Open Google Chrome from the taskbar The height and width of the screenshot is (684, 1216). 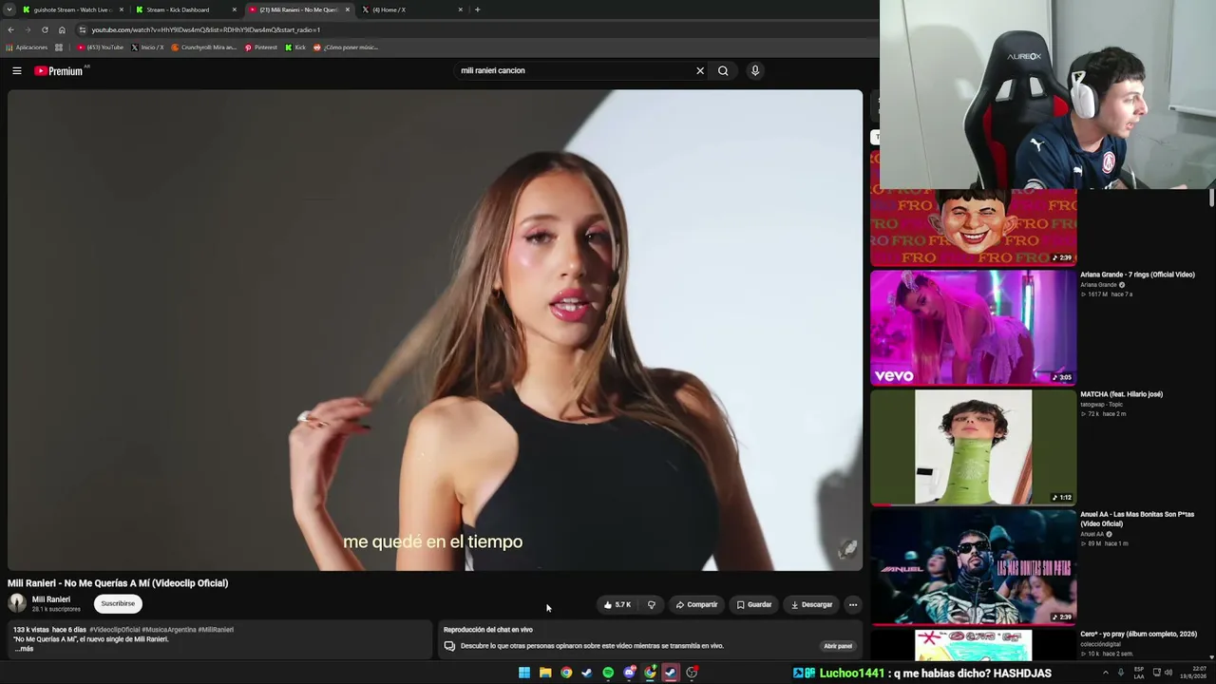tap(566, 673)
